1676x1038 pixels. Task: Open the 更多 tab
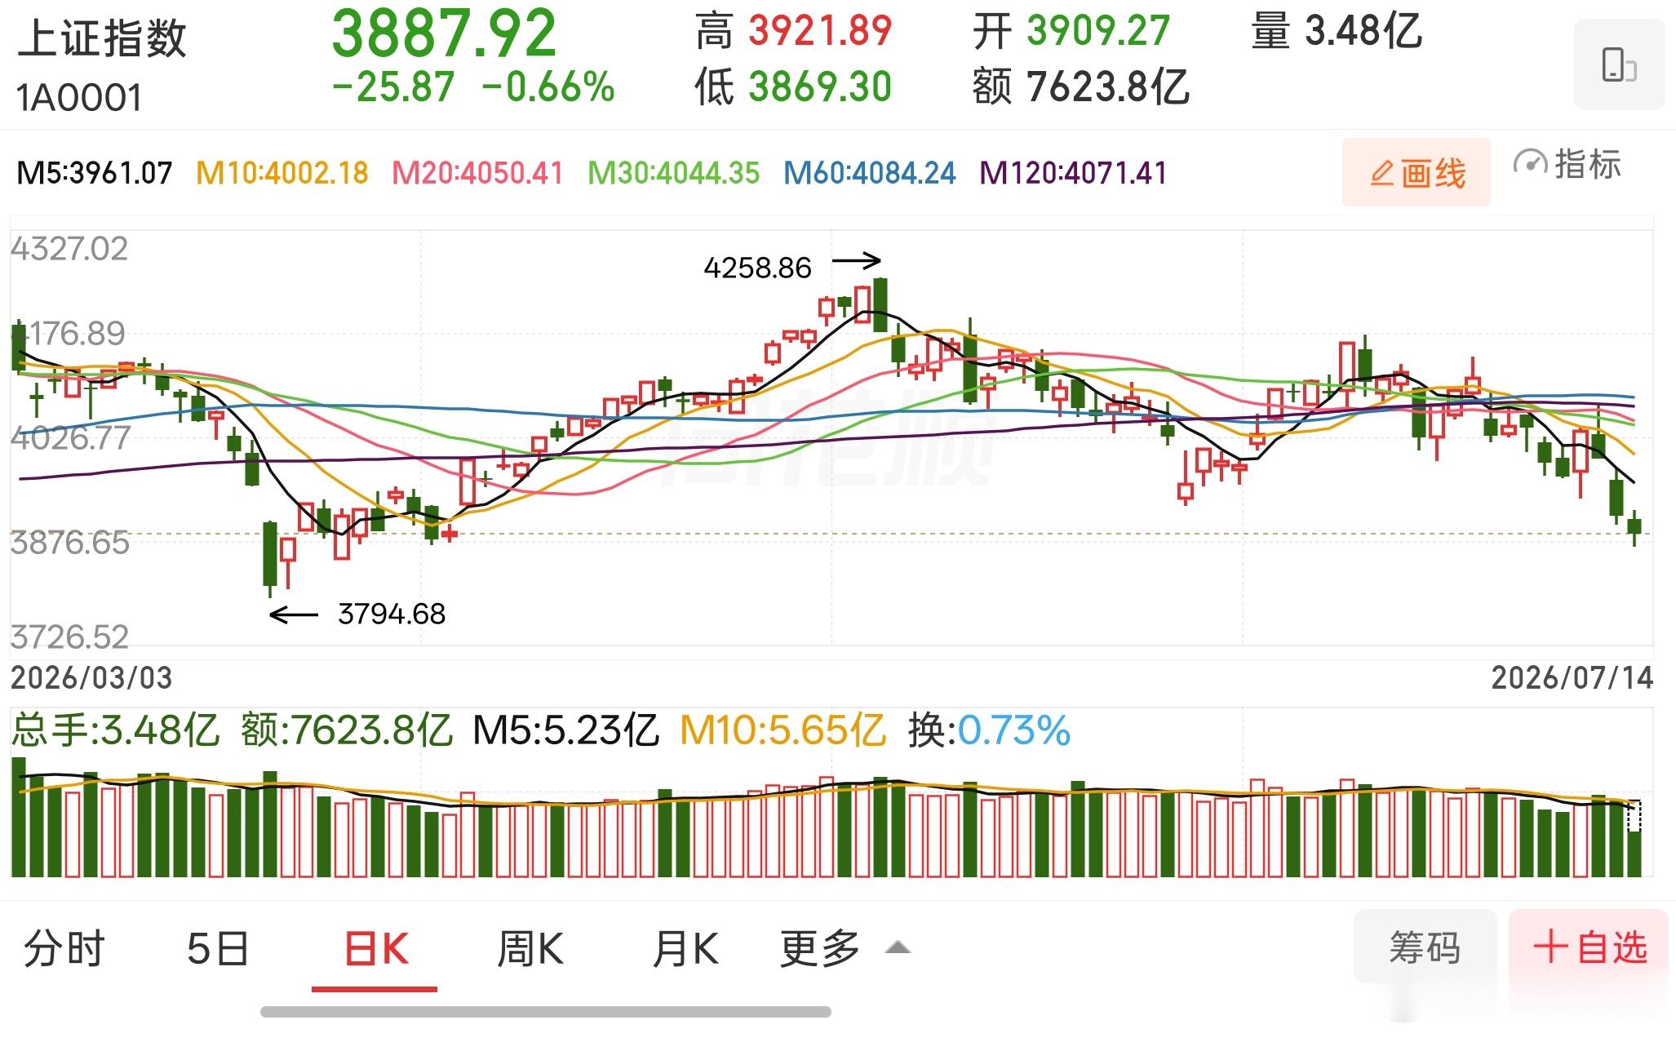click(820, 948)
